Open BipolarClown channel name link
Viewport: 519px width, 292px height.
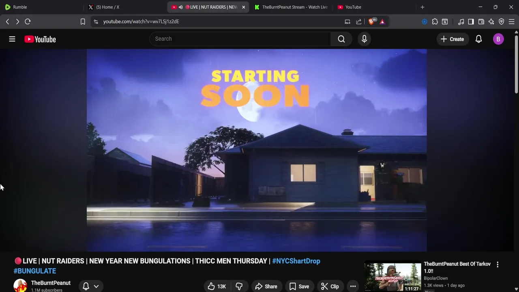[x=435, y=278]
